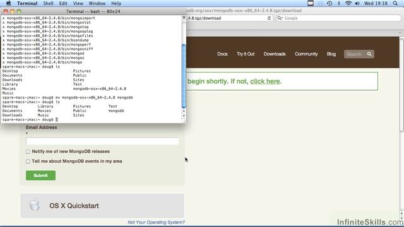Open the Downloads navigation link

coord(275,54)
